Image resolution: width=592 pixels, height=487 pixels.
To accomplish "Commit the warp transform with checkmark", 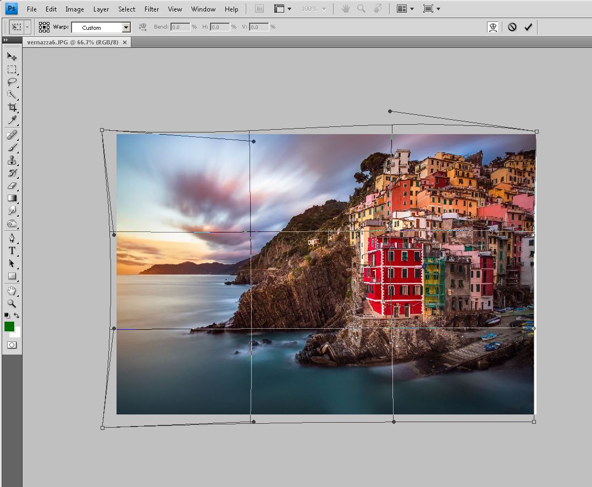I will click(528, 27).
